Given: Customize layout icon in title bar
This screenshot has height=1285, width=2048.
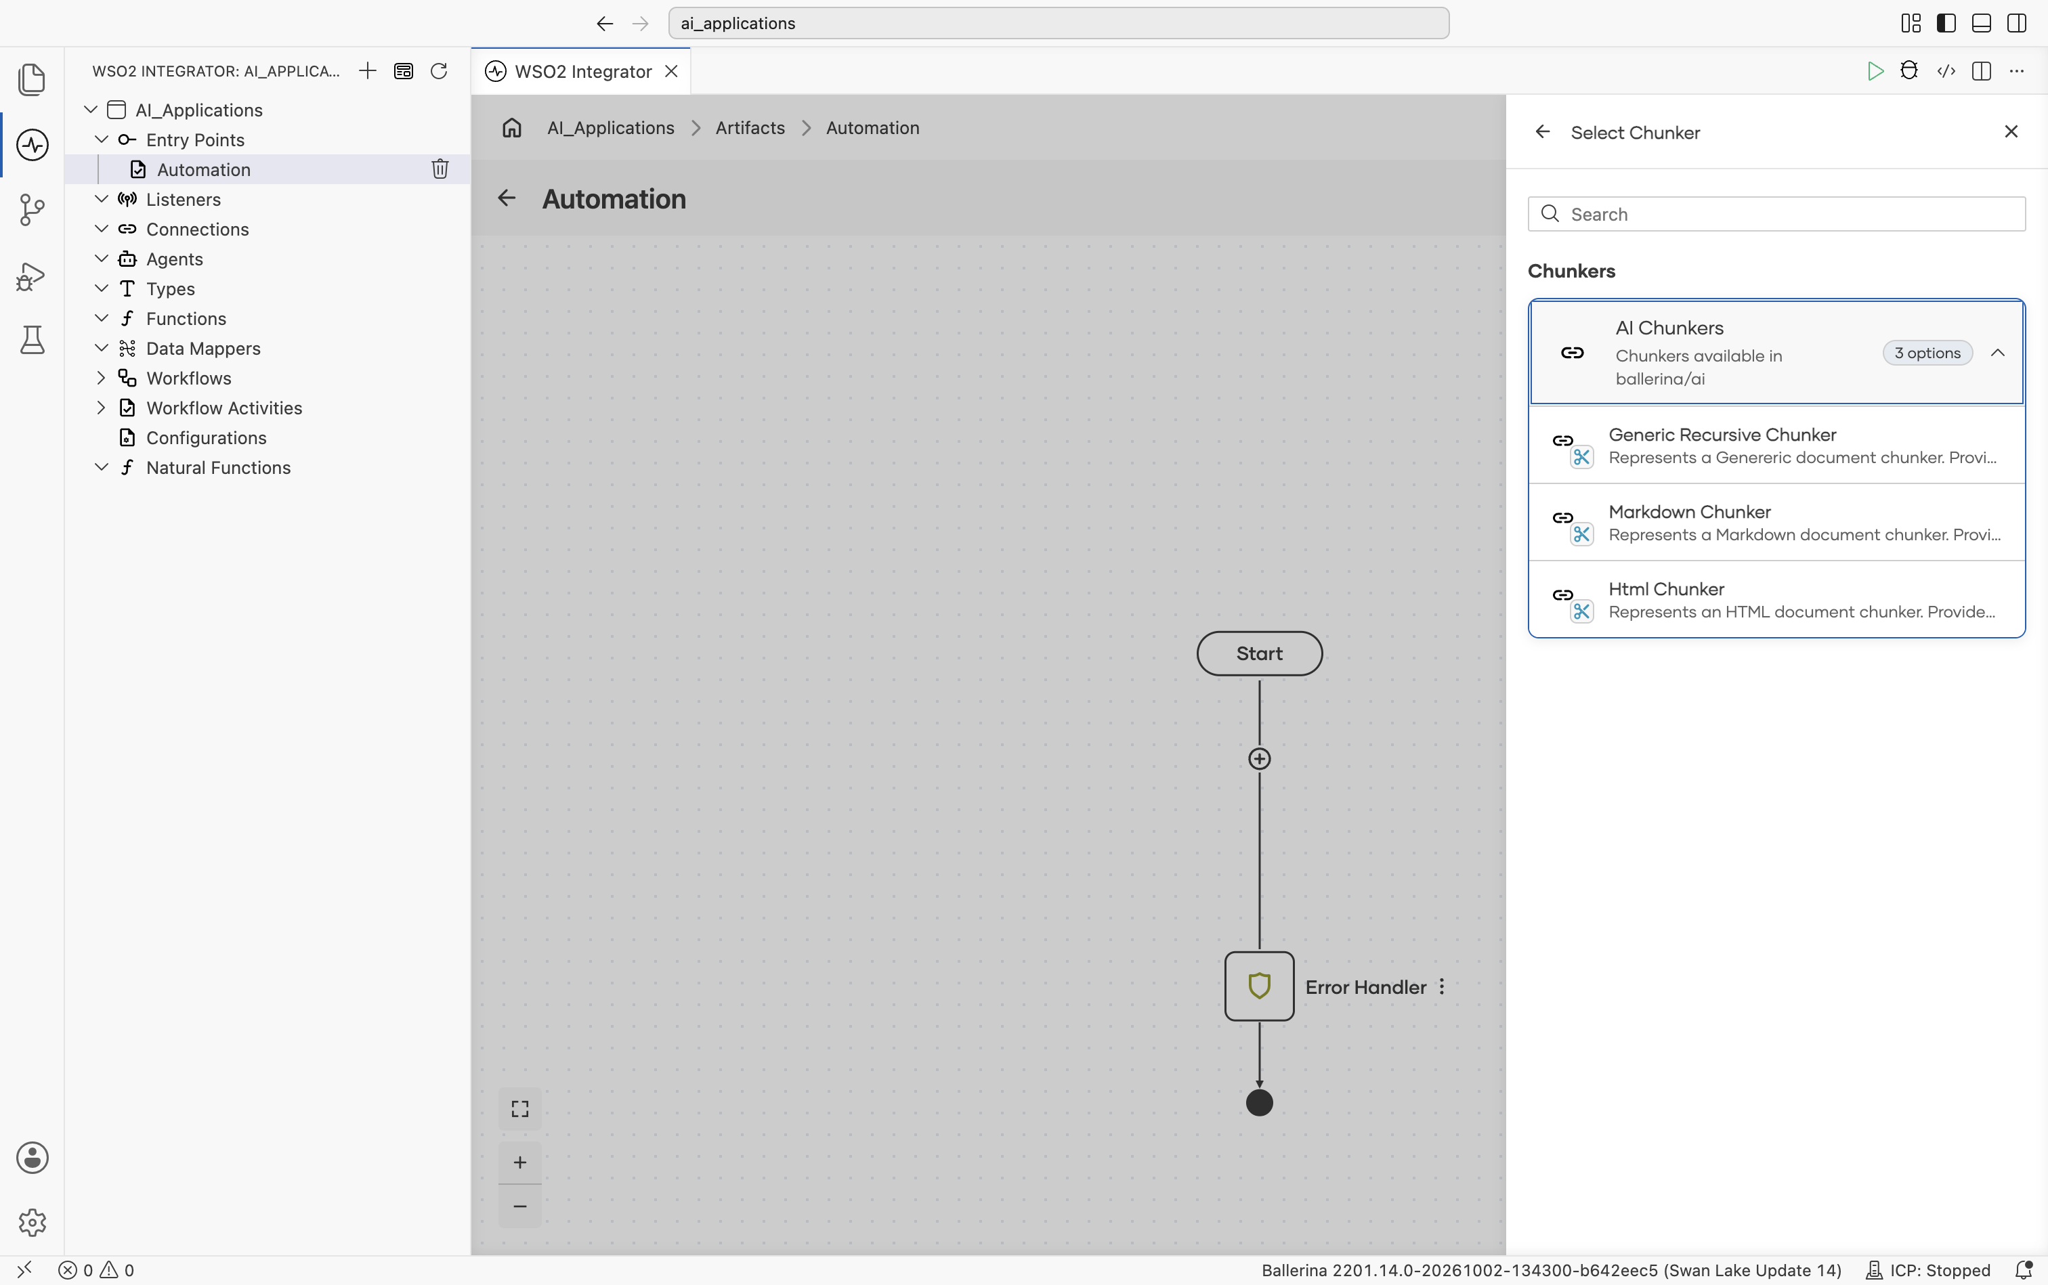Looking at the screenshot, I should (1911, 23).
